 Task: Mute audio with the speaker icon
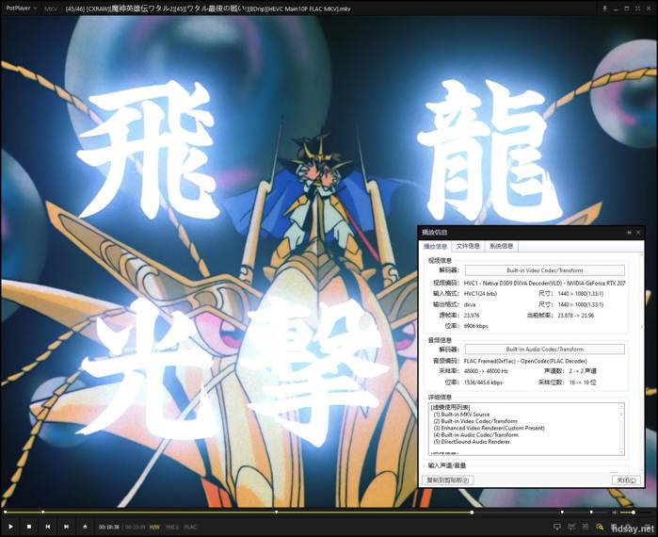[615, 513]
